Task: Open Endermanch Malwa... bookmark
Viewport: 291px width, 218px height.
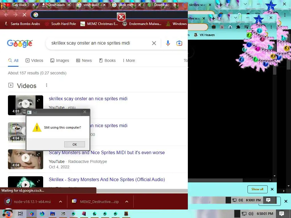Action: tap(142, 24)
